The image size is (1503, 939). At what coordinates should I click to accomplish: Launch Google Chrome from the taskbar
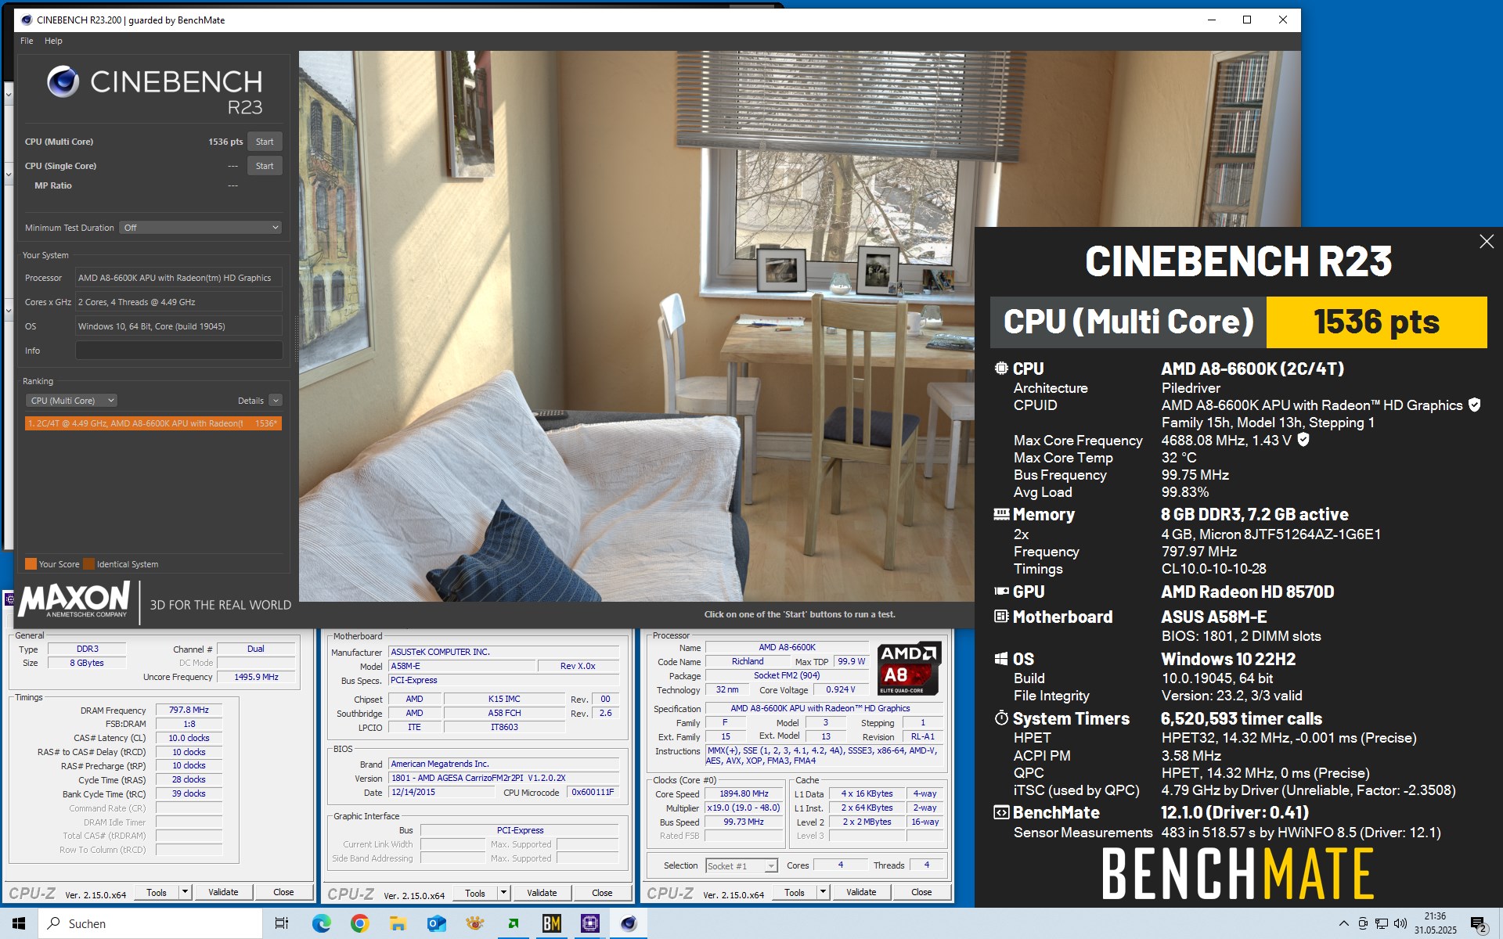[359, 923]
